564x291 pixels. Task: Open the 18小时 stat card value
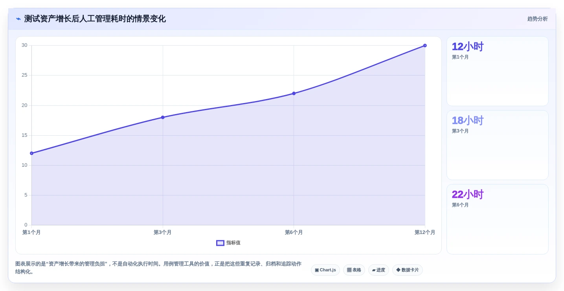[x=467, y=121]
